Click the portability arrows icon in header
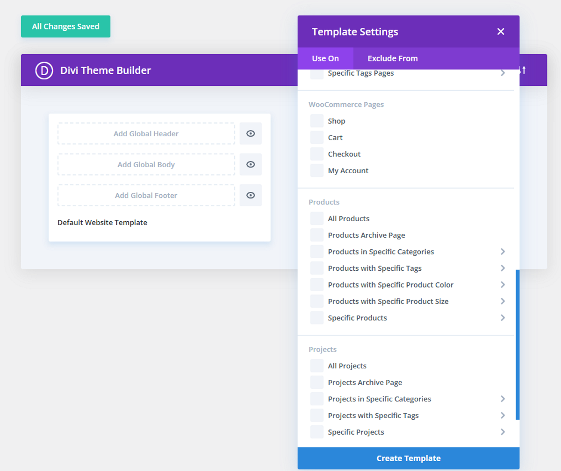 click(x=523, y=70)
